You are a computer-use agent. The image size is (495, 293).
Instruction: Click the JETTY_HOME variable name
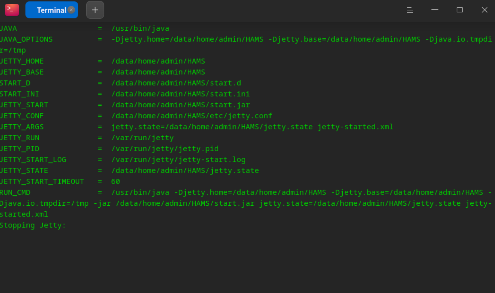[x=22, y=61]
